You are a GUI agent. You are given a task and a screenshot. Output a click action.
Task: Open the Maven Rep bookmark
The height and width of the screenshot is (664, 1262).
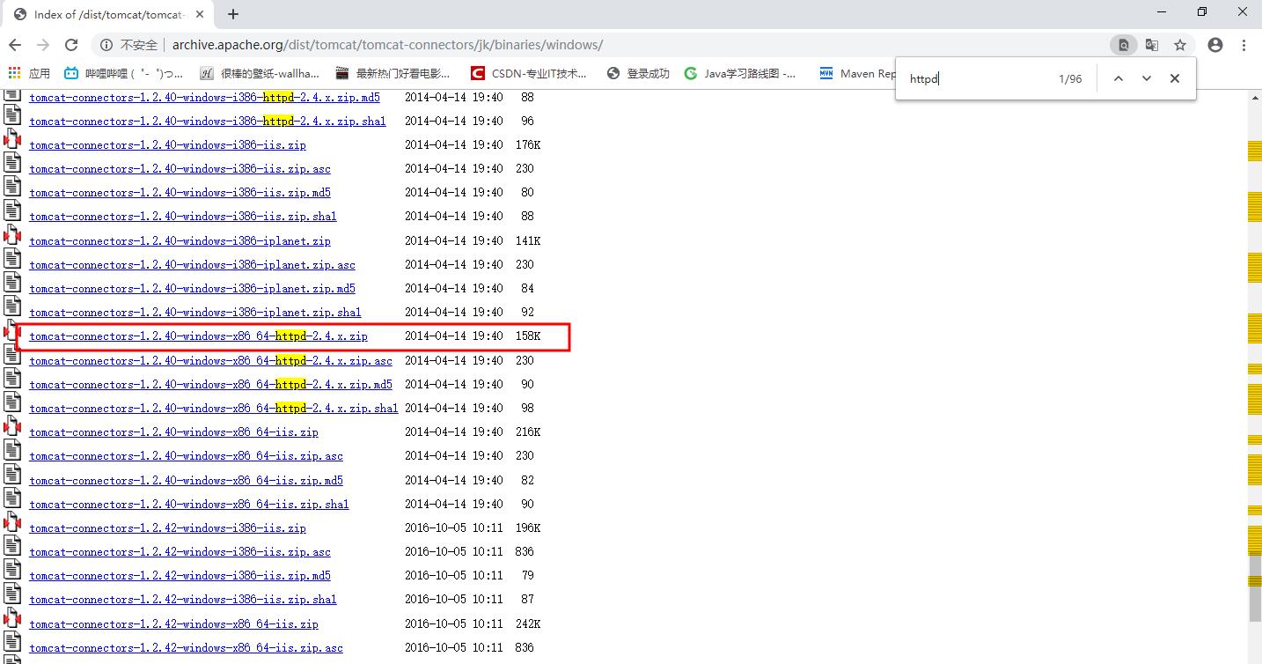tap(859, 73)
